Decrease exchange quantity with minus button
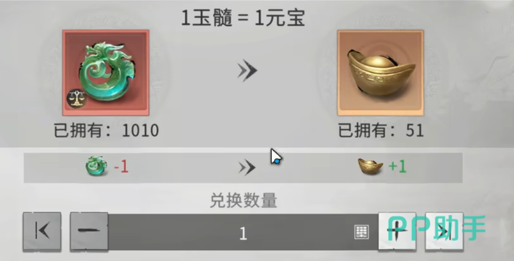The image size is (514, 261). click(x=89, y=232)
